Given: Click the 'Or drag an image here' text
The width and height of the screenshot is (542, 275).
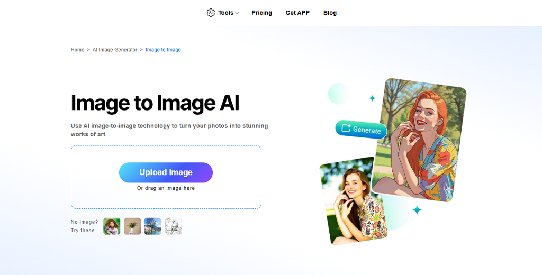Looking at the screenshot, I should point(166,188).
